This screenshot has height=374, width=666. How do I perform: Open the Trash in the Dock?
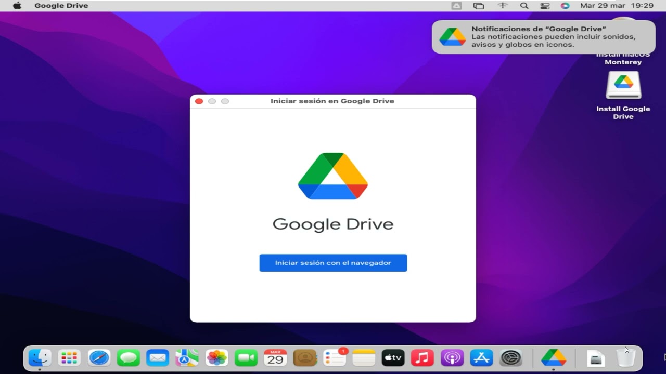[625, 357]
